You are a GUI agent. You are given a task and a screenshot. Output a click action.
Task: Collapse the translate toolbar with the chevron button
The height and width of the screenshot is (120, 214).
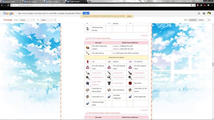[x=209, y=20]
